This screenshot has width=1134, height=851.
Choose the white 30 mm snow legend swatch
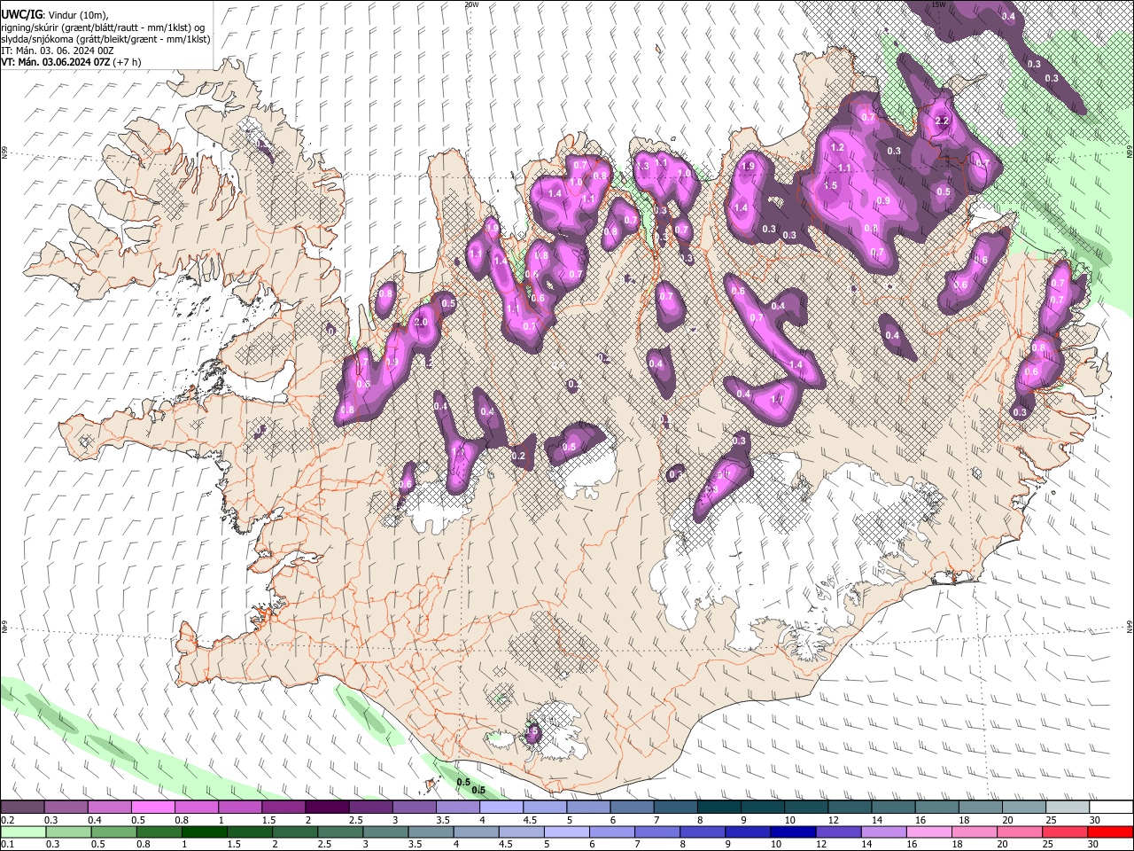point(1111,808)
